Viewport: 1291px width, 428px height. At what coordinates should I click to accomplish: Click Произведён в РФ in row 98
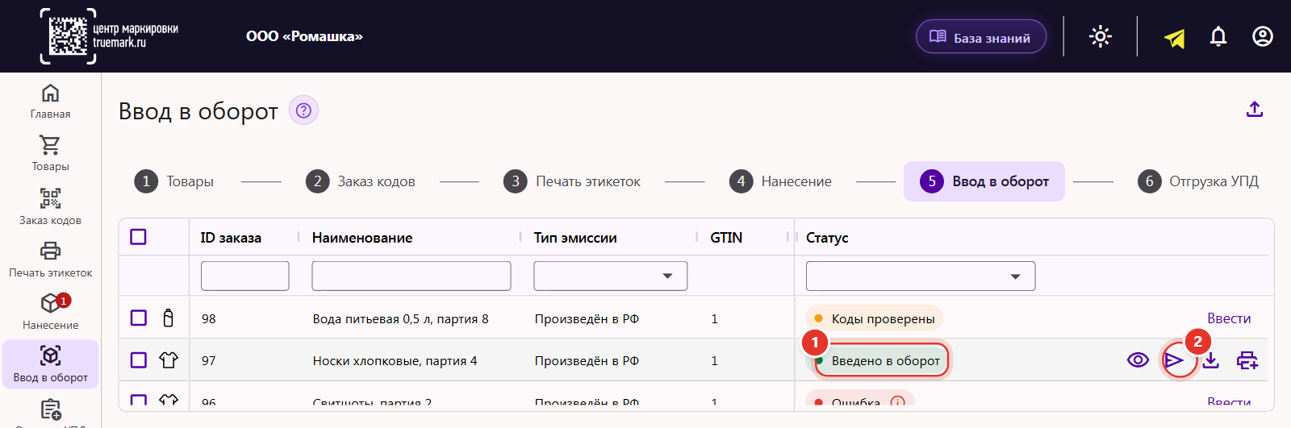pyautogui.click(x=587, y=318)
